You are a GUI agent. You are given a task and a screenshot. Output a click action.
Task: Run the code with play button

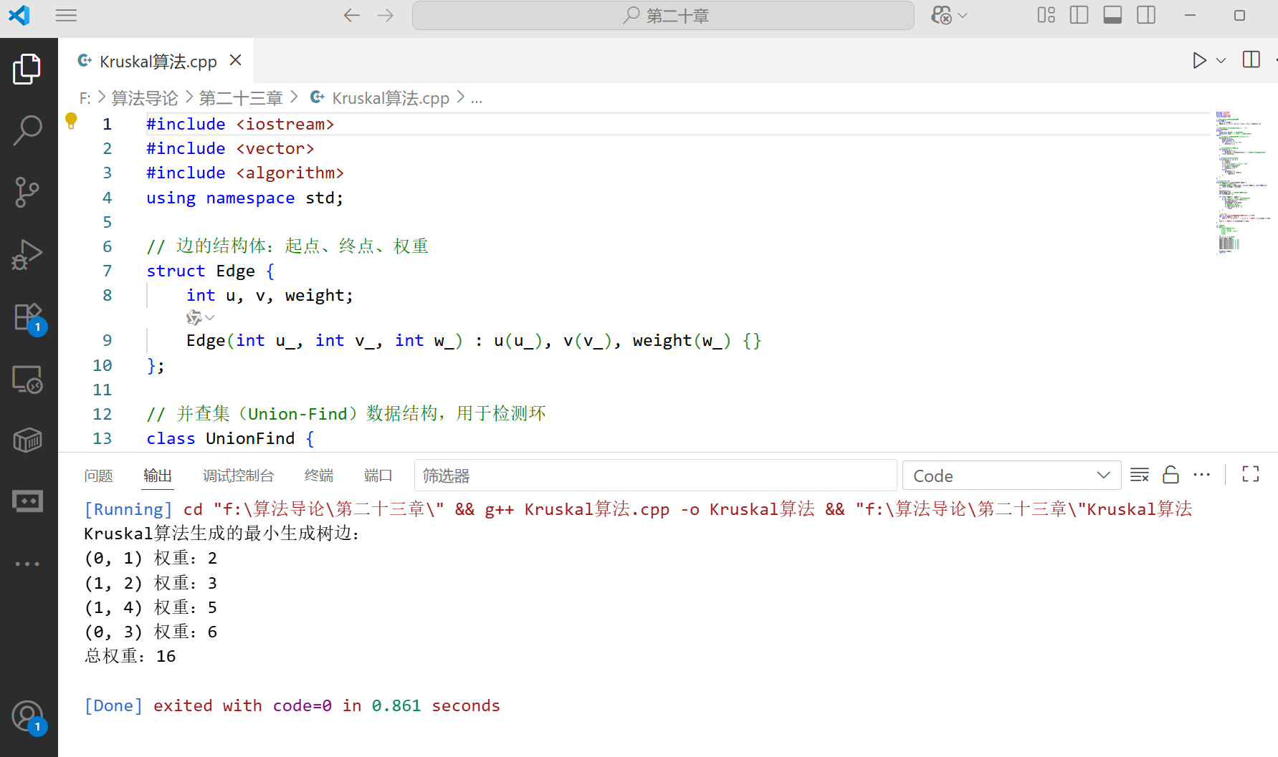click(1199, 60)
